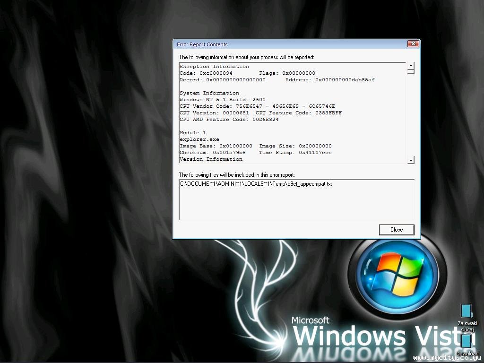Viewport: 484px width, 363px height.
Task: Click the 'Record: 0x0000000000000000' line
Action: pyautogui.click(x=222, y=79)
